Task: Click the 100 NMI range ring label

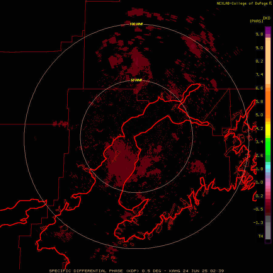Action: (136, 24)
